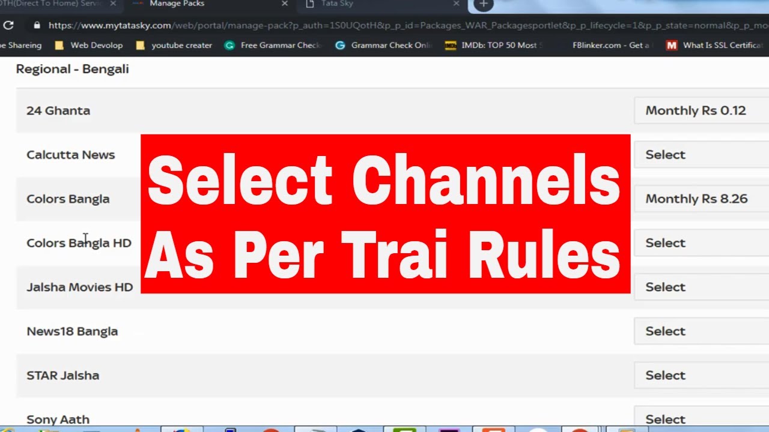Click Select for Colors Bangla HD
The width and height of the screenshot is (769, 432).
coord(701,243)
